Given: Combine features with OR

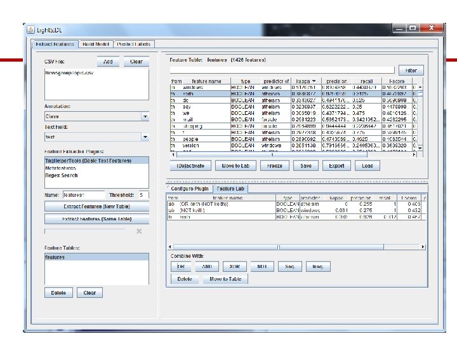Looking at the screenshot, I should coord(181,267).
